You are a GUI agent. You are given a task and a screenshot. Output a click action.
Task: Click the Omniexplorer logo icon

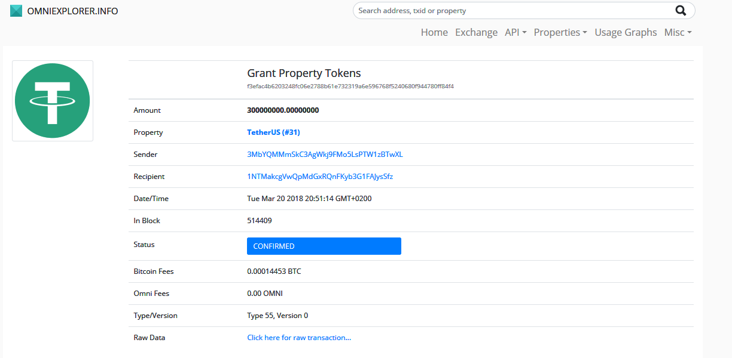pos(16,11)
